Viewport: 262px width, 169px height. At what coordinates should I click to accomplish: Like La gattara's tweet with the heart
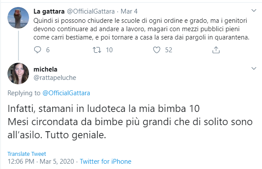[x=157, y=50]
